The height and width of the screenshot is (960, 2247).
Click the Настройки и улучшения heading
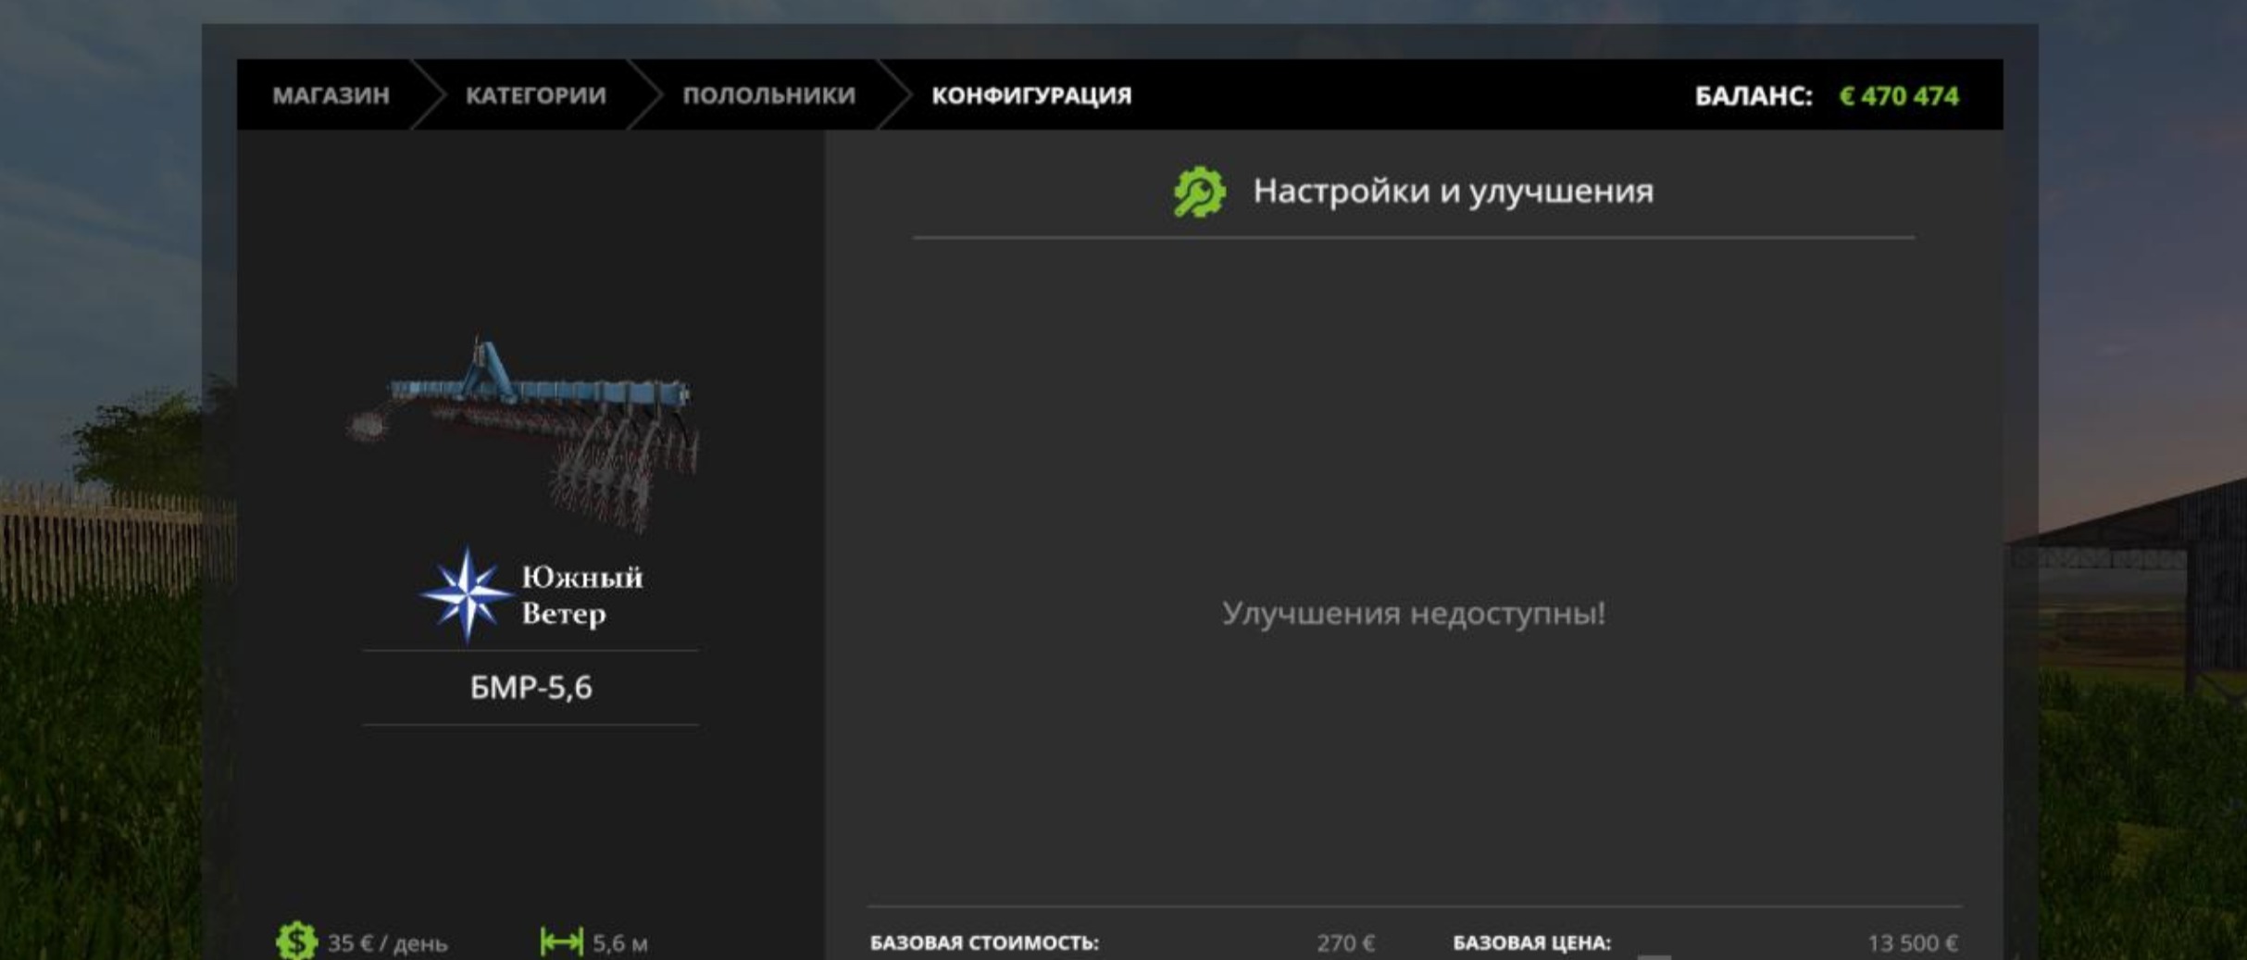click(1453, 191)
